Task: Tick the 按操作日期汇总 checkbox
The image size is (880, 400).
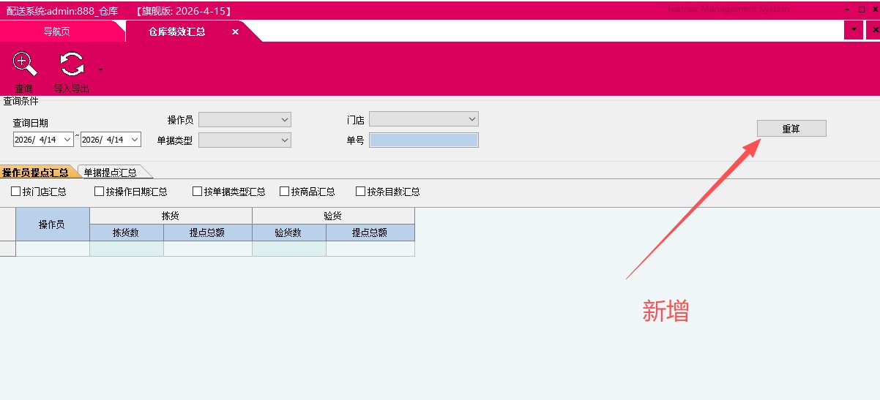Action: pos(100,192)
